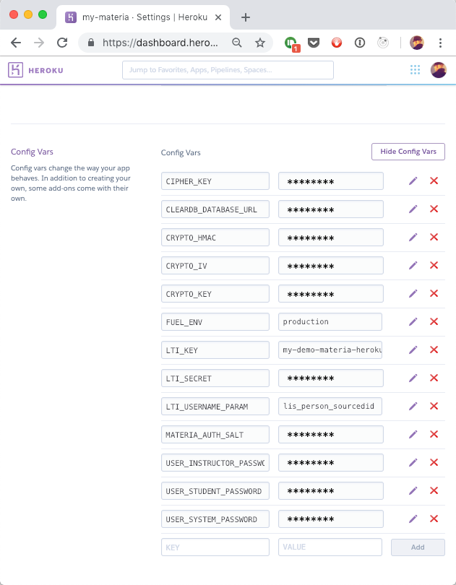Open the green extension with badge 1
The image size is (456, 585).
point(291,43)
